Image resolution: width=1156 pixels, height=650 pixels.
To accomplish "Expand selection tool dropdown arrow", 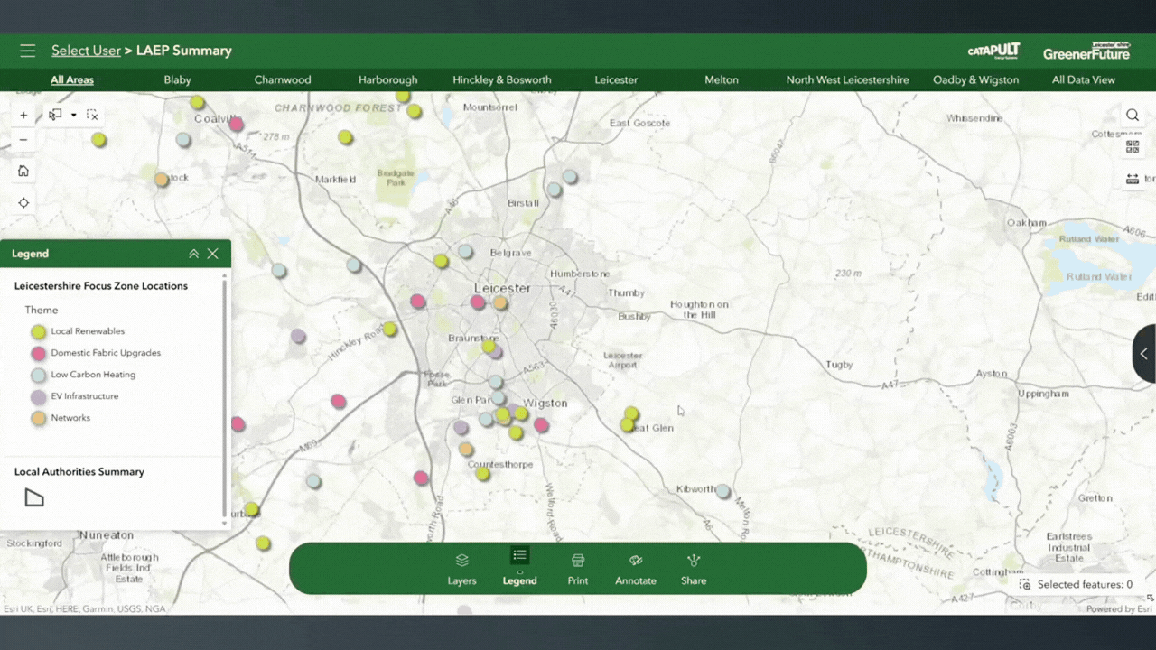I will [74, 116].
